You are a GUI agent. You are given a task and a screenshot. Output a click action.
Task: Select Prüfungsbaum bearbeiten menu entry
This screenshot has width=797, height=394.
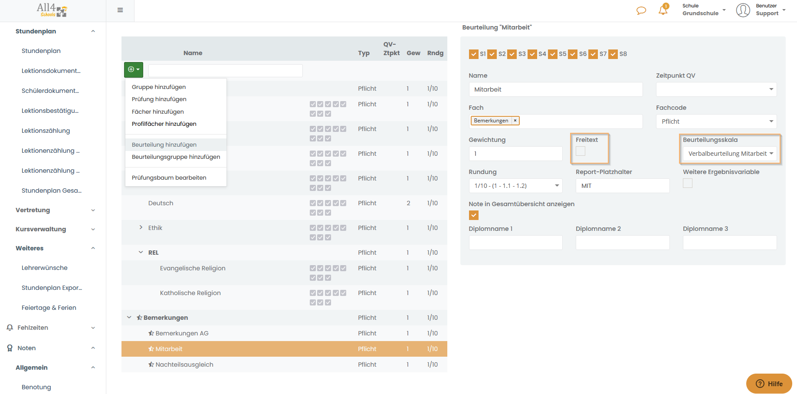coord(176,177)
